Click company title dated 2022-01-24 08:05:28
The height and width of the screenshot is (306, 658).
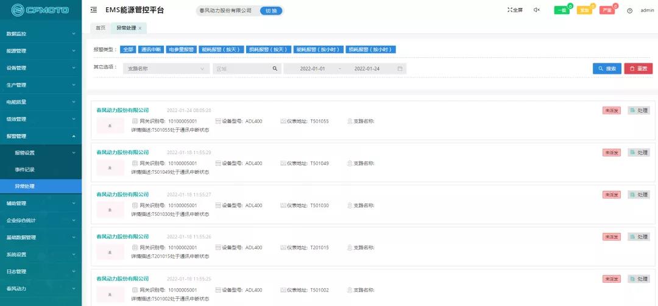(122, 110)
